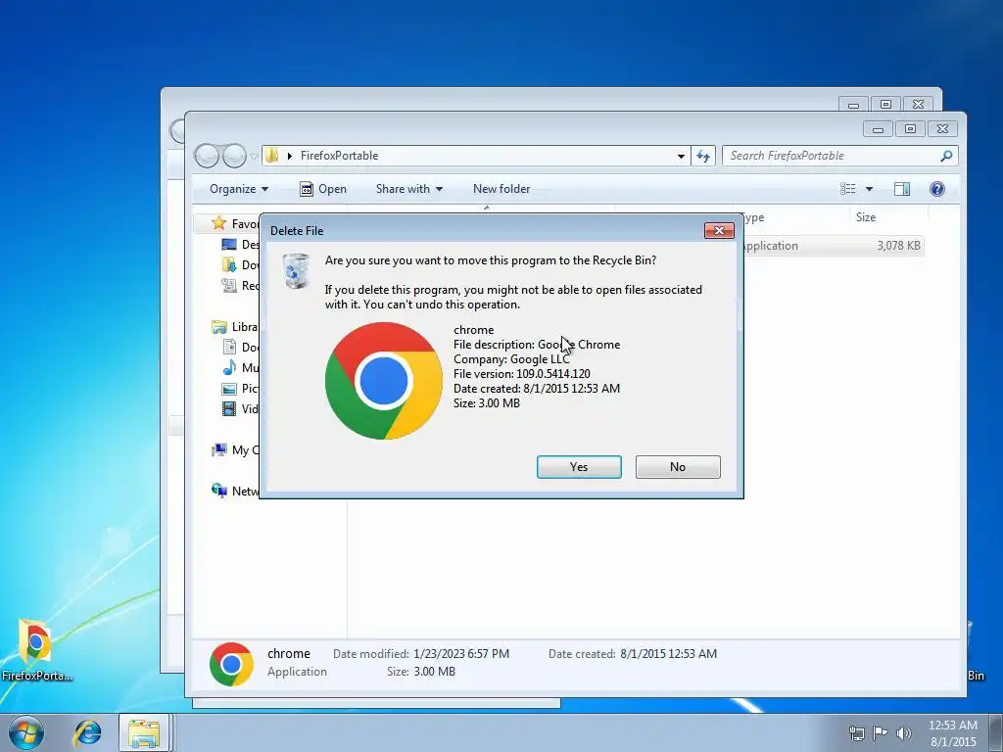The height and width of the screenshot is (752, 1003).
Task: Click the large Chrome logo in the dialog
Action: pyautogui.click(x=384, y=381)
